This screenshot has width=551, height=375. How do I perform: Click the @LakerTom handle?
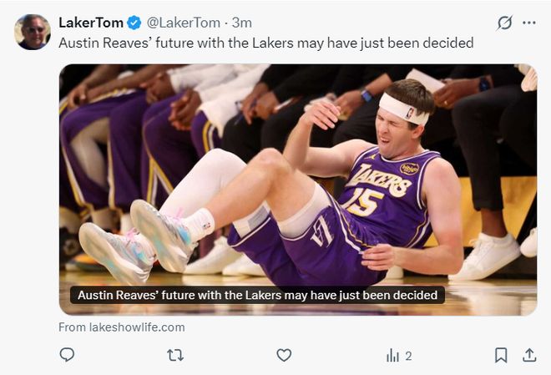(x=185, y=23)
